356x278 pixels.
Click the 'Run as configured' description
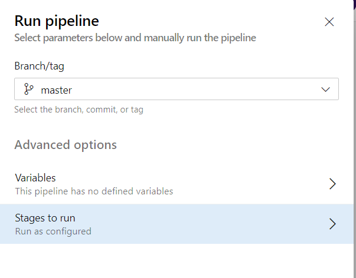53,231
